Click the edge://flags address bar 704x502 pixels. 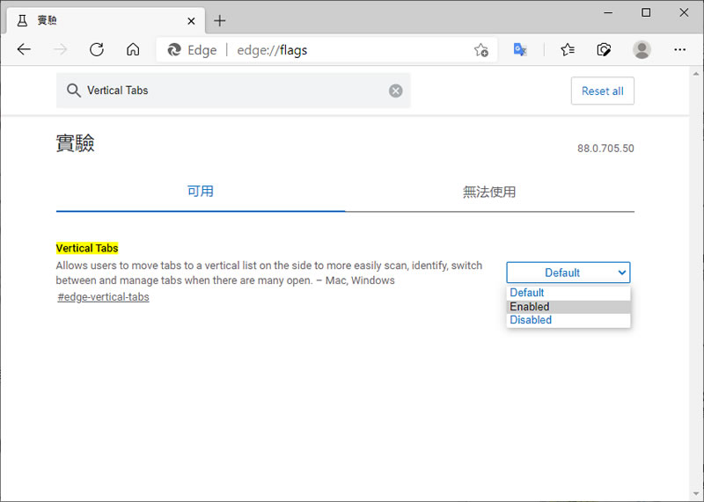[x=326, y=50]
